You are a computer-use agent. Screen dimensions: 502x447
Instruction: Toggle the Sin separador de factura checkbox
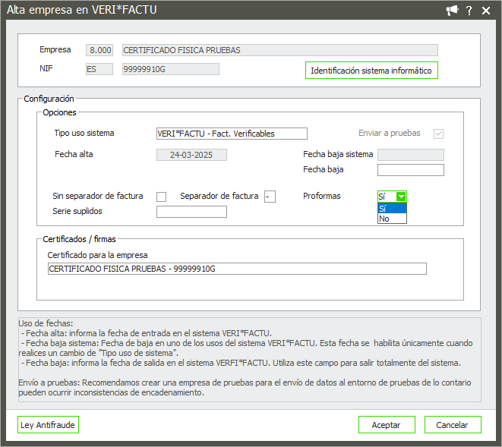tap(161, 197)
